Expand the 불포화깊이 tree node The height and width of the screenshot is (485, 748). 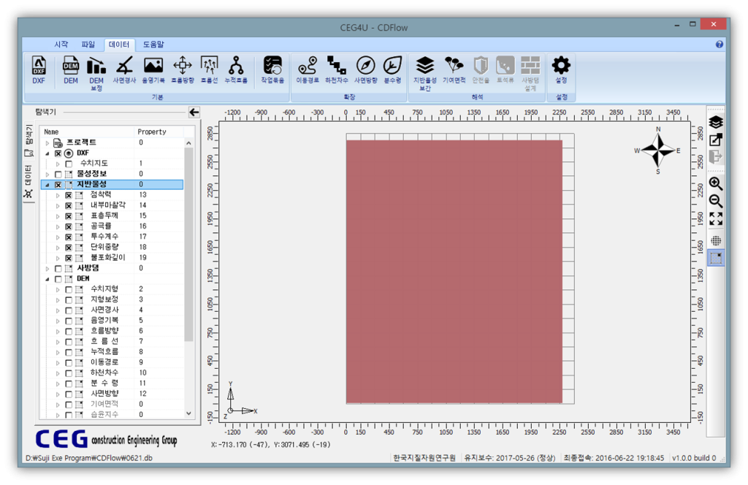pyautogui.click(x=58, y=258)
